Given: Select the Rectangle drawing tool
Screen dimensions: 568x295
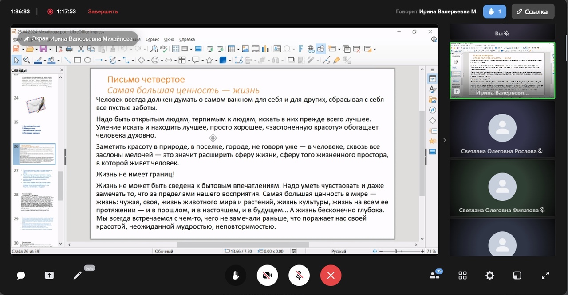Looking at the screenshot, I should [77, 60].
